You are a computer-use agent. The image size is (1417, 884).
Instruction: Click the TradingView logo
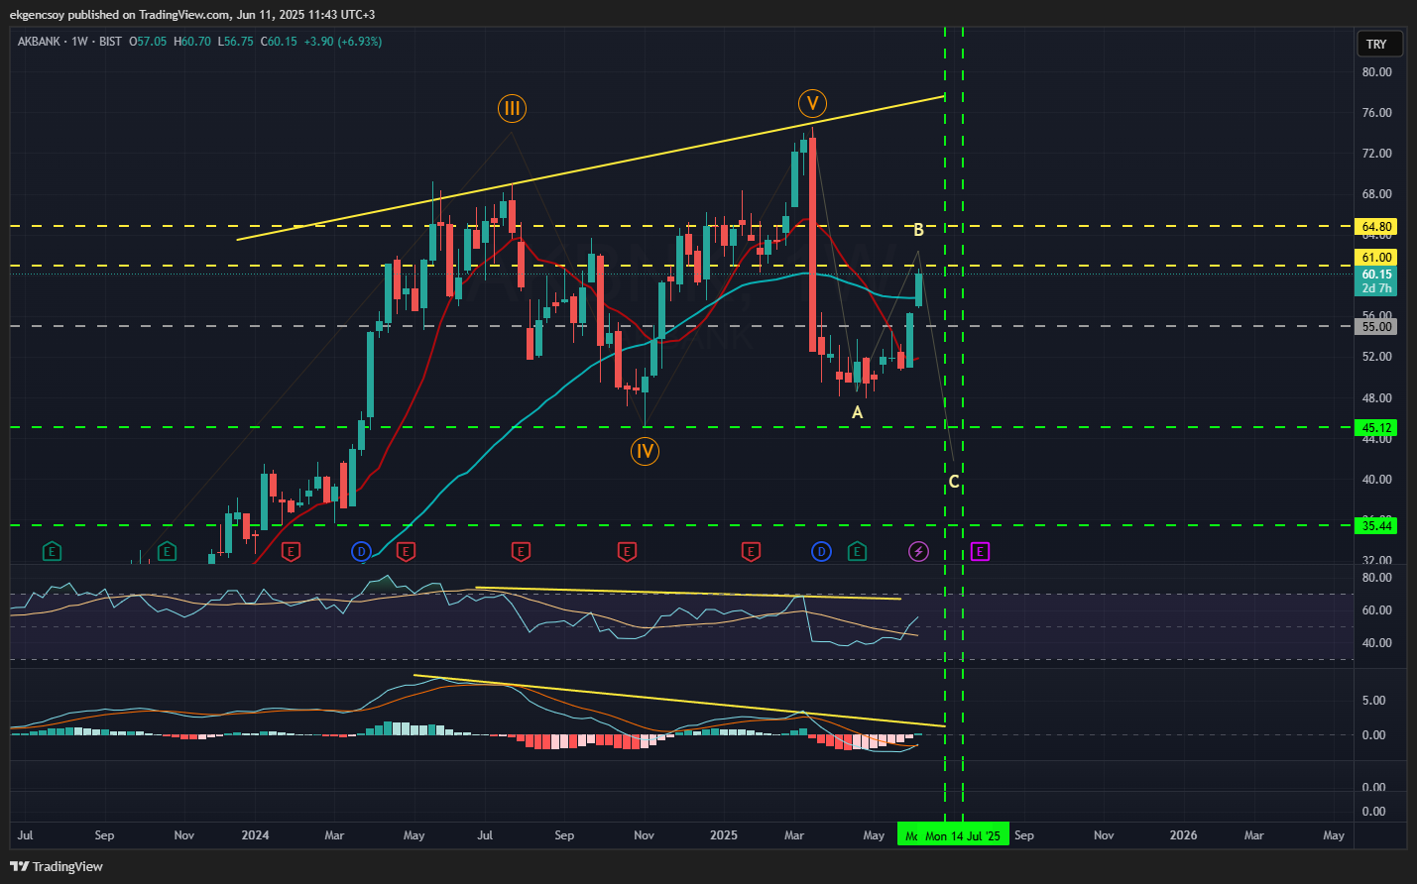point(57,866)
